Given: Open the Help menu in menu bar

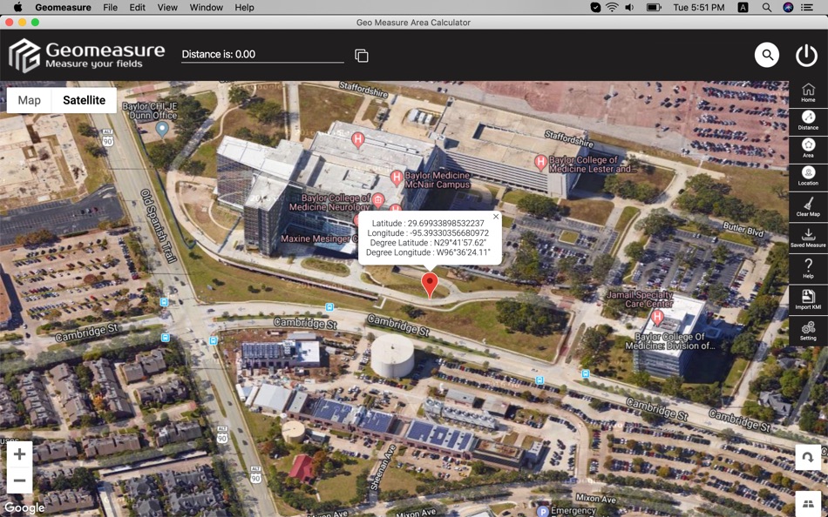Looking at the screenshot, I should 244,7.
